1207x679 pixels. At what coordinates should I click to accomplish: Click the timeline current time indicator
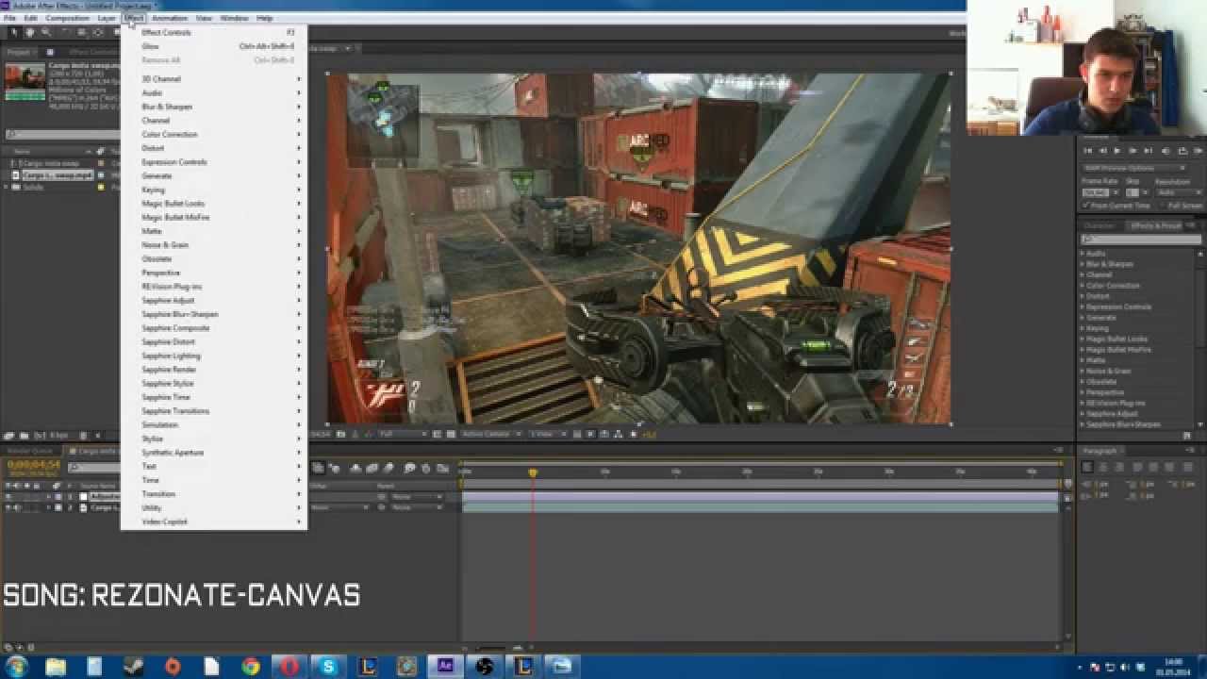533,472
